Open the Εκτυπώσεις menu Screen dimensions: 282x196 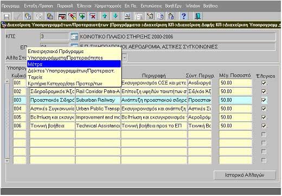coord(151,6)
